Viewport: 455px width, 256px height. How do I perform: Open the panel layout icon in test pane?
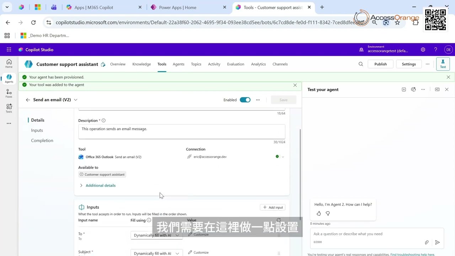pyautogui.click(x=437, y=90)
